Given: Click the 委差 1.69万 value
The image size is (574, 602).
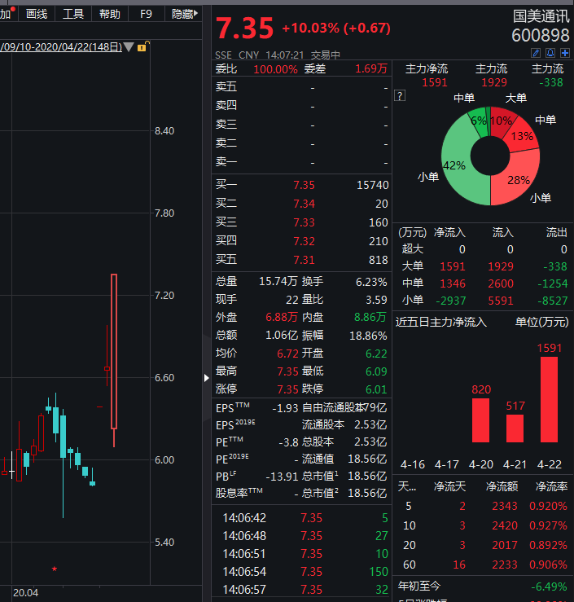Looking at the screenshot, I should [371, 69].
